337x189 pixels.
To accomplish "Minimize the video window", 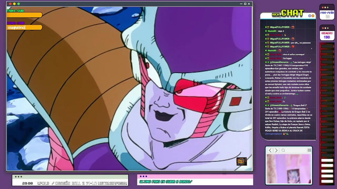I will 241,4.
